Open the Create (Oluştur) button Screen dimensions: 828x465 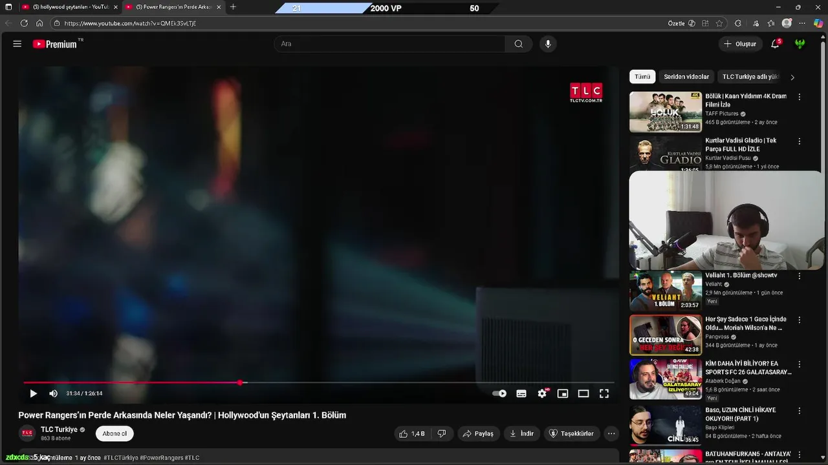click(739, 44)
